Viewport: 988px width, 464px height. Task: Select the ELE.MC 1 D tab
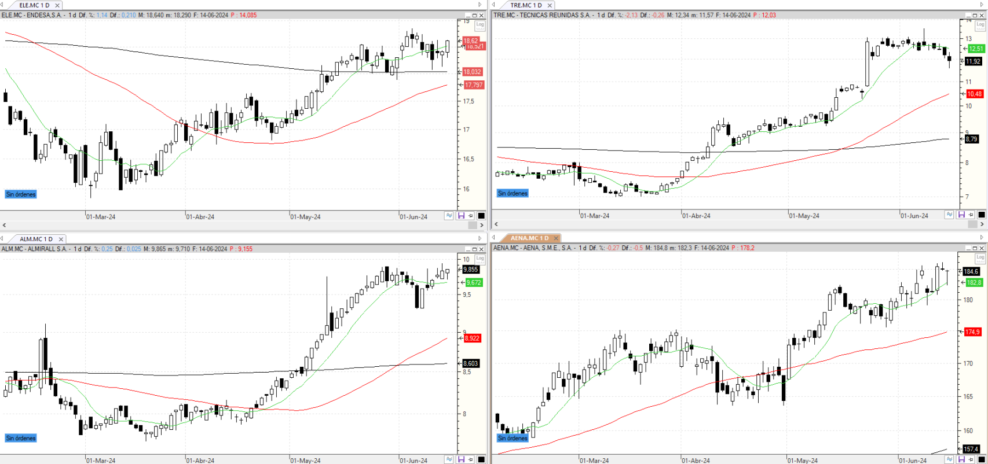coord(34,5)
